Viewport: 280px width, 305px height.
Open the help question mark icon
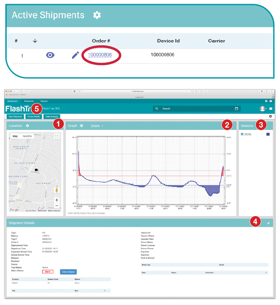[x=271, y=101]
